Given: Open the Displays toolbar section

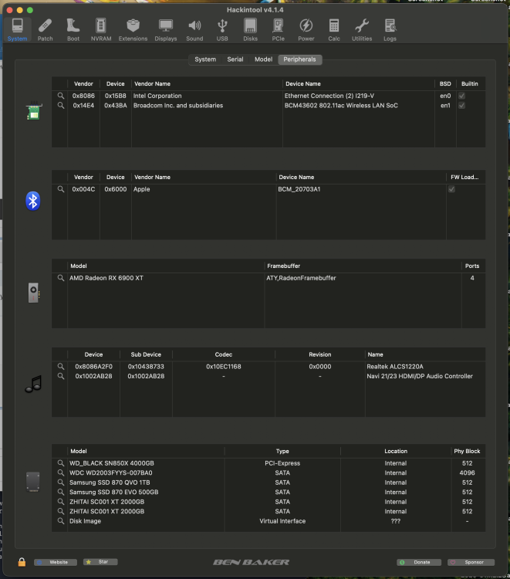Looking at the screenshot, I should point(166,30).
